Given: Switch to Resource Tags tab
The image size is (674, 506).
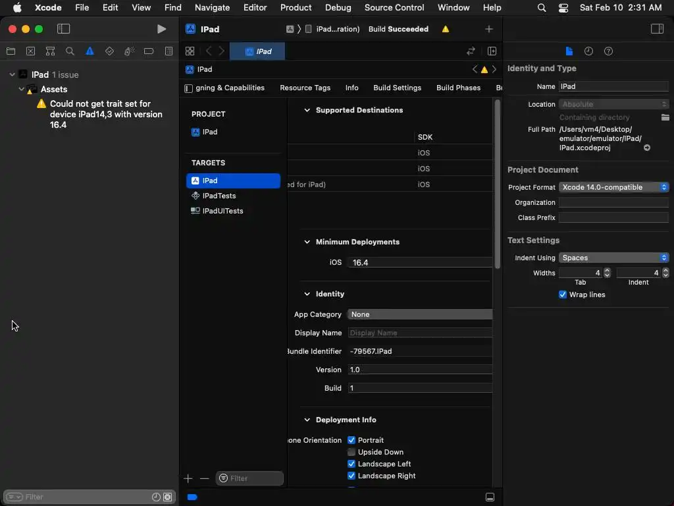Looking at the screenshot, I should pyautogui.click(x=305, y=88).
